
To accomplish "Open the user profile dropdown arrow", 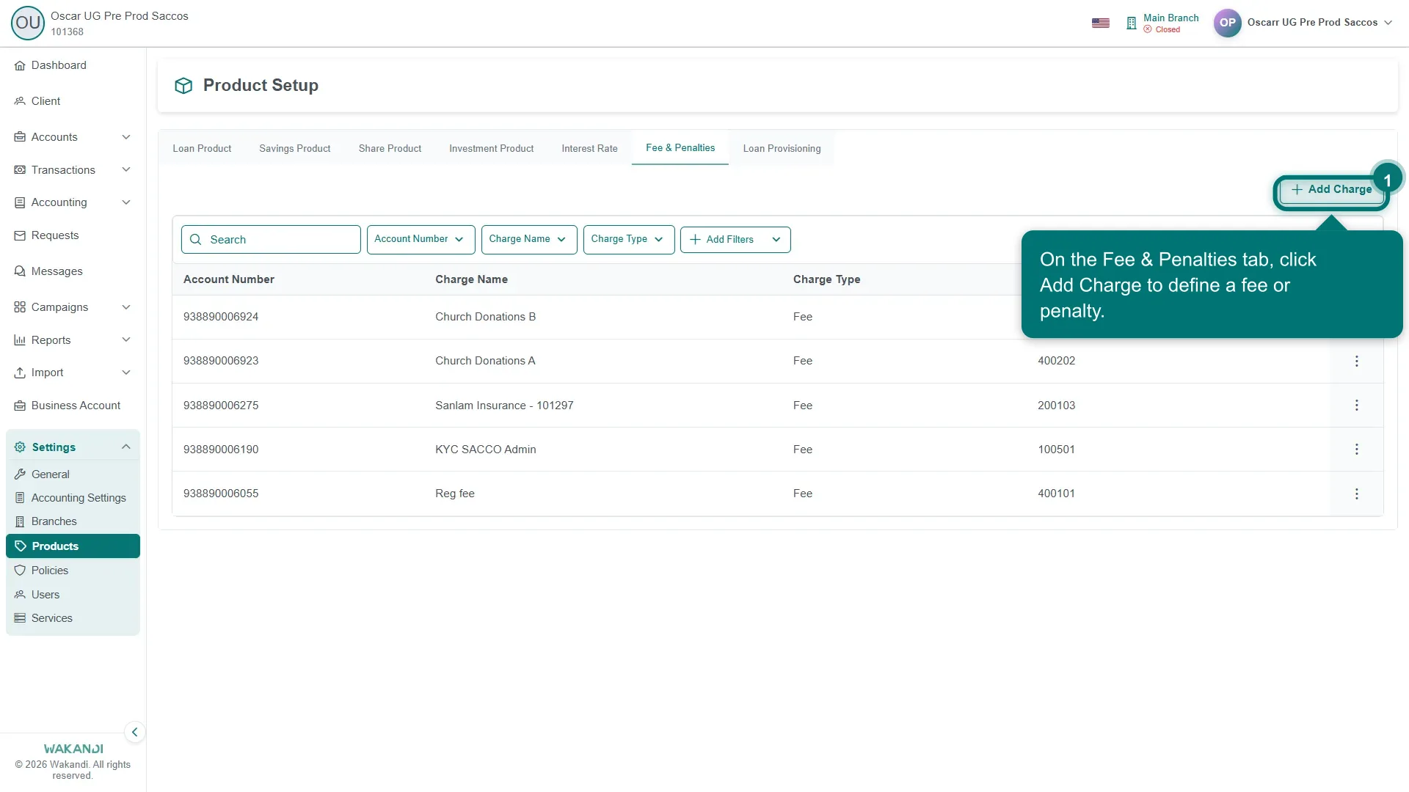I will [1388, 23].
